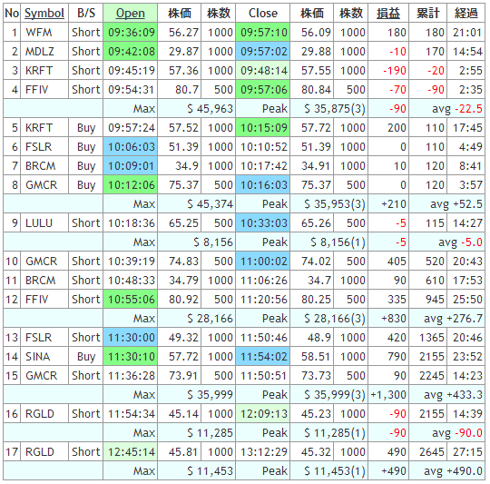490x484 pixels.
Task: Click the $ 45,374 Max value
Action: 197,203
